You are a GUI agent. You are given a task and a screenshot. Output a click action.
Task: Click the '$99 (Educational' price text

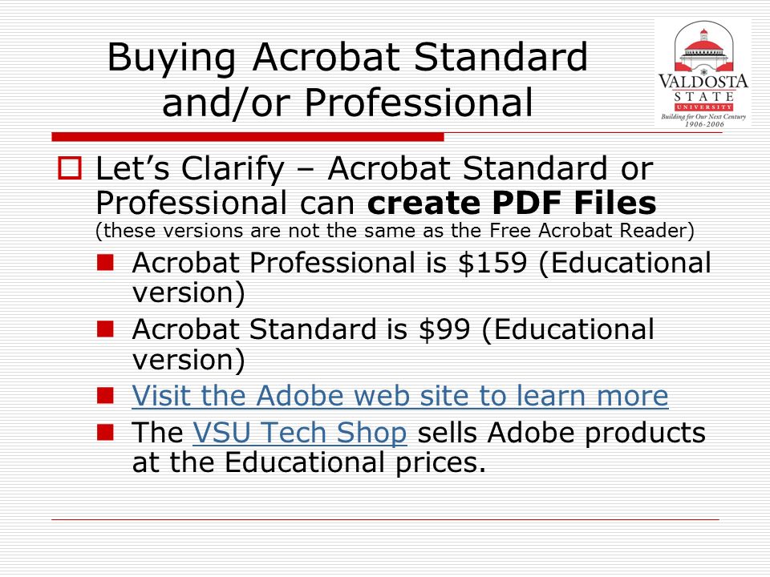pyautogui.click(x=537, y=329)
